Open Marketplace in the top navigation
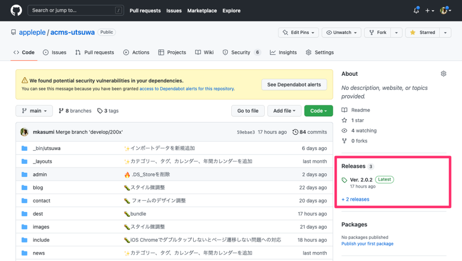 [202, 11]
